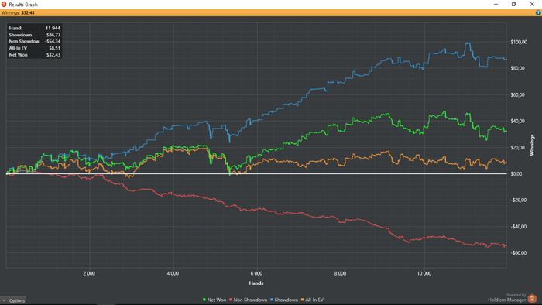Click the 10 000 x-axis label

424,273
